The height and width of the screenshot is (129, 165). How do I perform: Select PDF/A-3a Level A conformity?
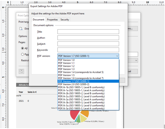point(88,109)
